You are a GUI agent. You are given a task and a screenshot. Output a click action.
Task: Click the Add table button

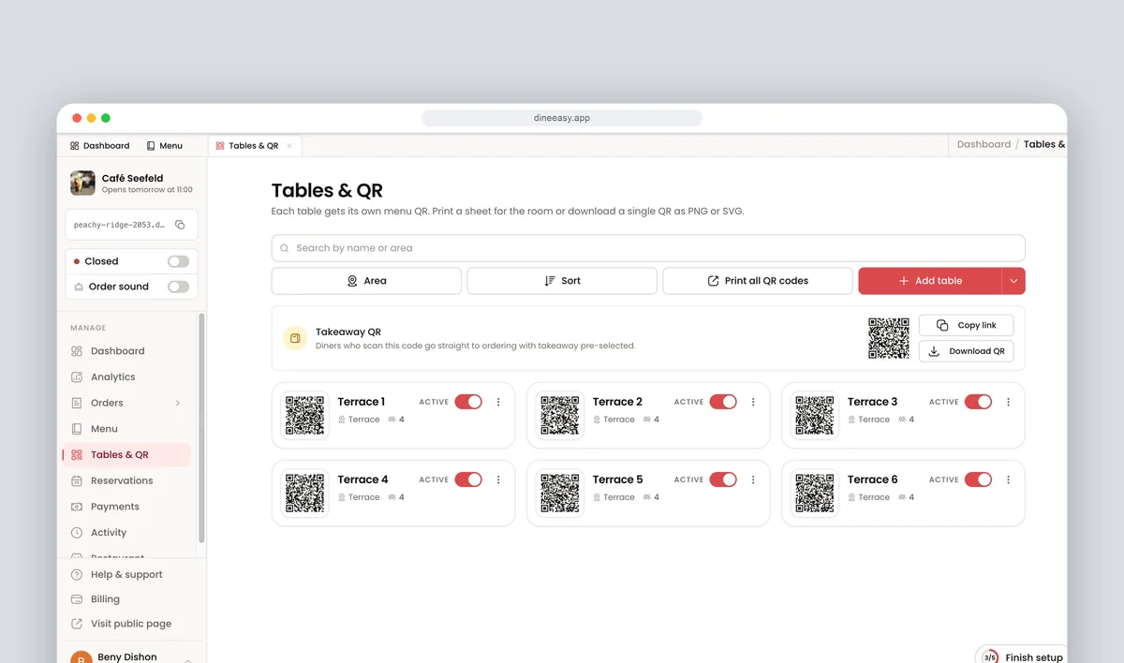[x=930, y=281]
